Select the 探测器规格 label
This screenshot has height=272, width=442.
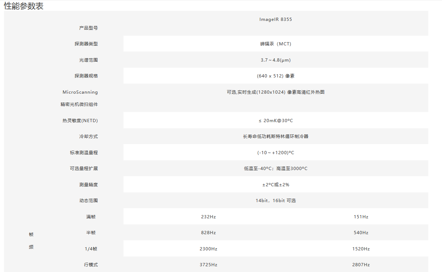pos(86,76)
